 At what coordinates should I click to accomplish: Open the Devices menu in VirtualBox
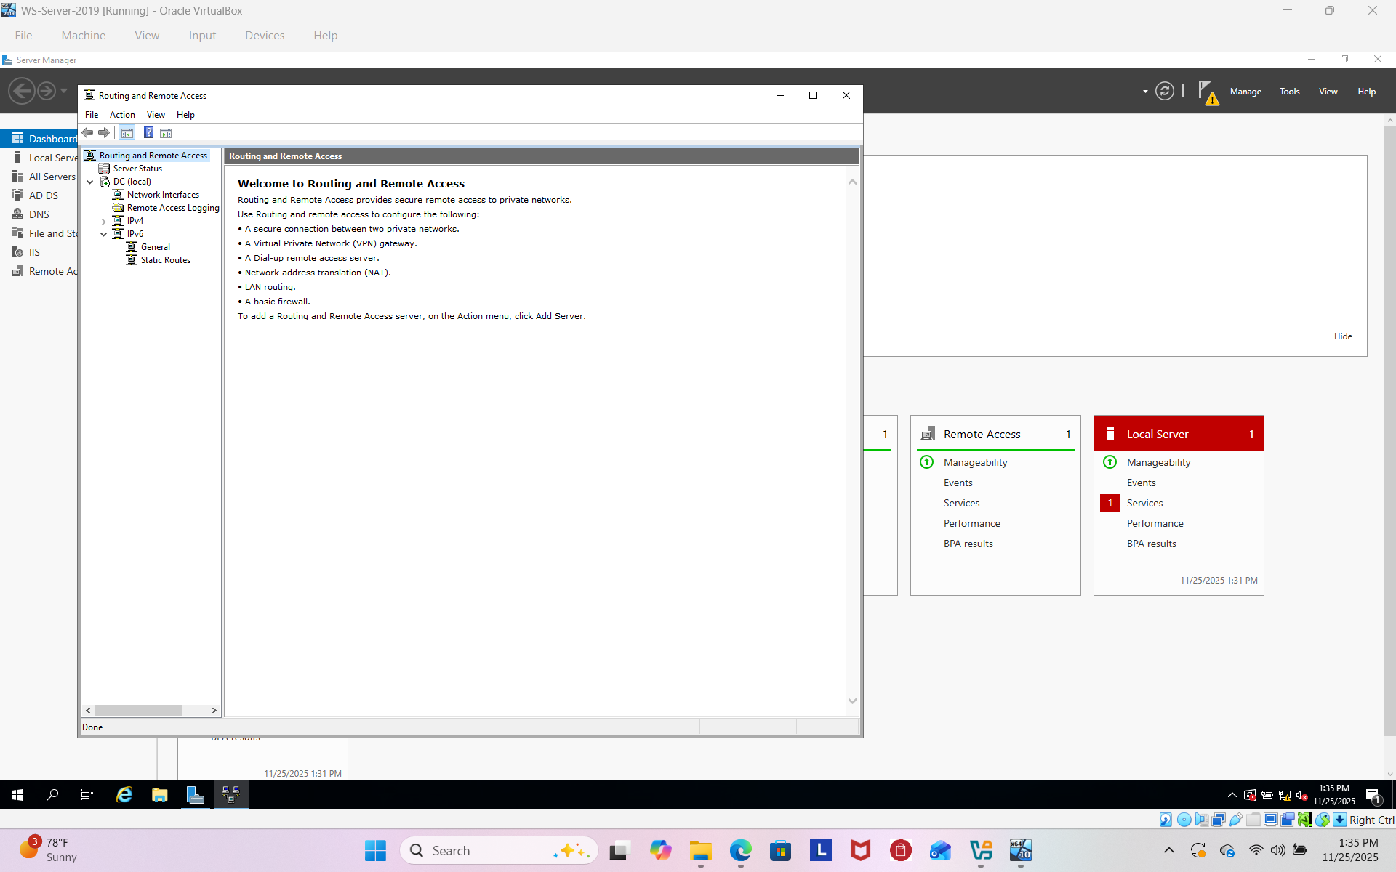click(x=265, y=35)
